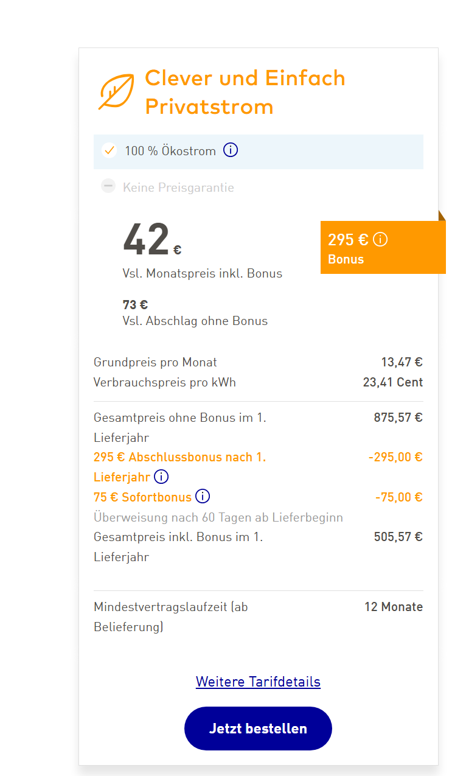466x776 pixels.
Task: Select the 505,57 € total including bonus
Action: pos(398,537)
